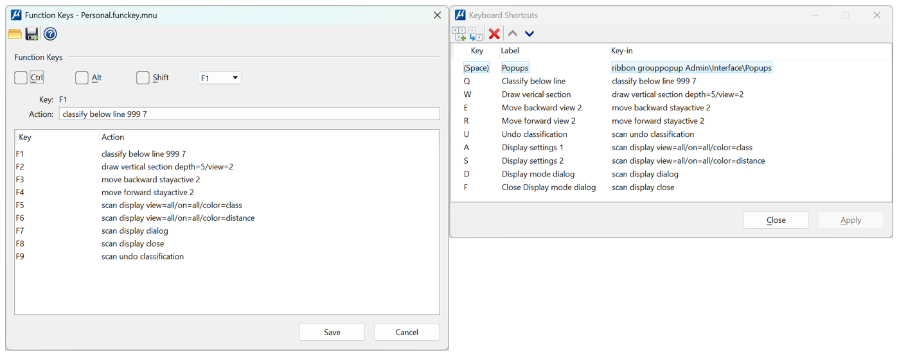Enable the Ctrl modifier checkbox
This screenshot has width=899, height=357.
pos(21,78)
